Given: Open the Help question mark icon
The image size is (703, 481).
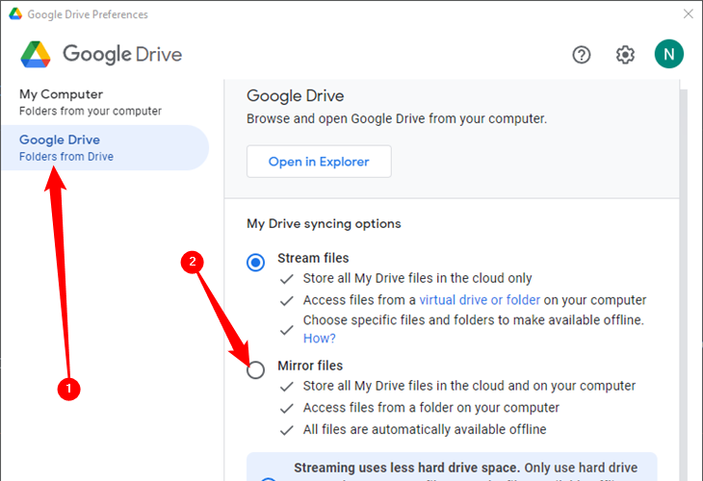Looking at the screenshot, I should 582,55.
